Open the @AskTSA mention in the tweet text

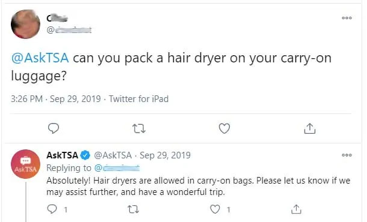40,58
